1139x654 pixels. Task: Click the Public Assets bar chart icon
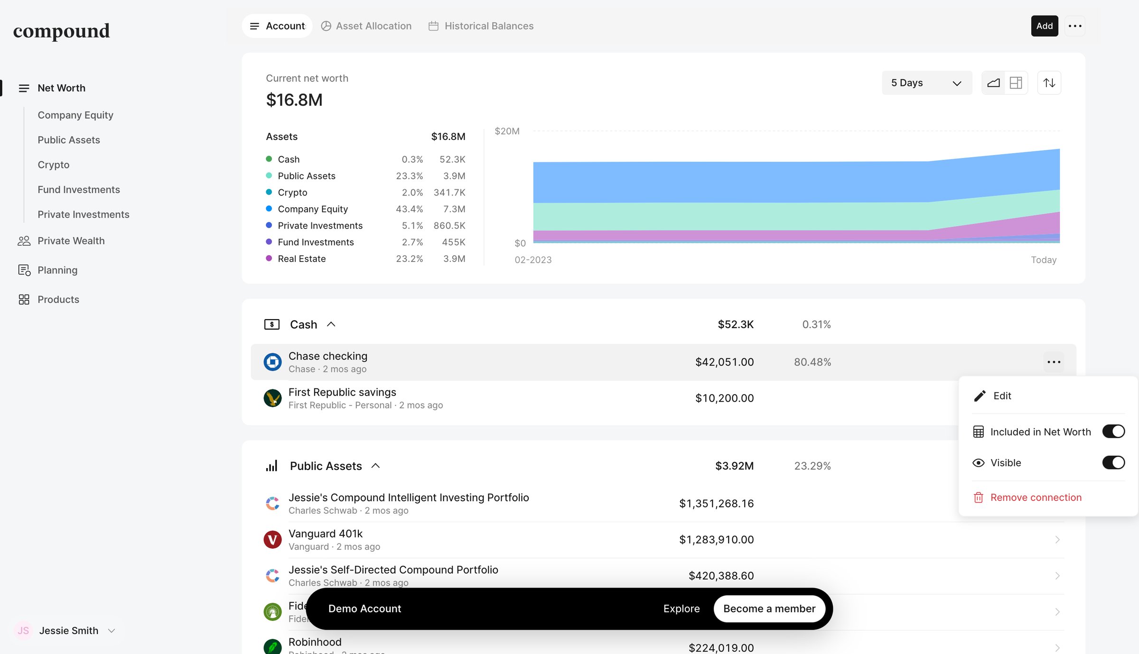coord(272,466)
